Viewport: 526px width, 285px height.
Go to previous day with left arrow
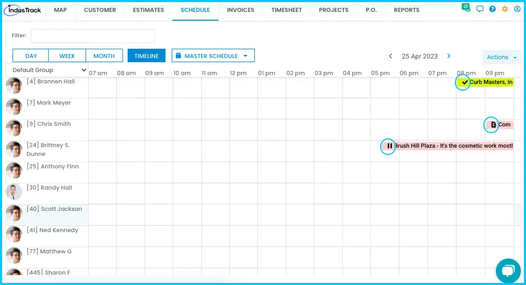pyautogui.click(x=391, y=56)
